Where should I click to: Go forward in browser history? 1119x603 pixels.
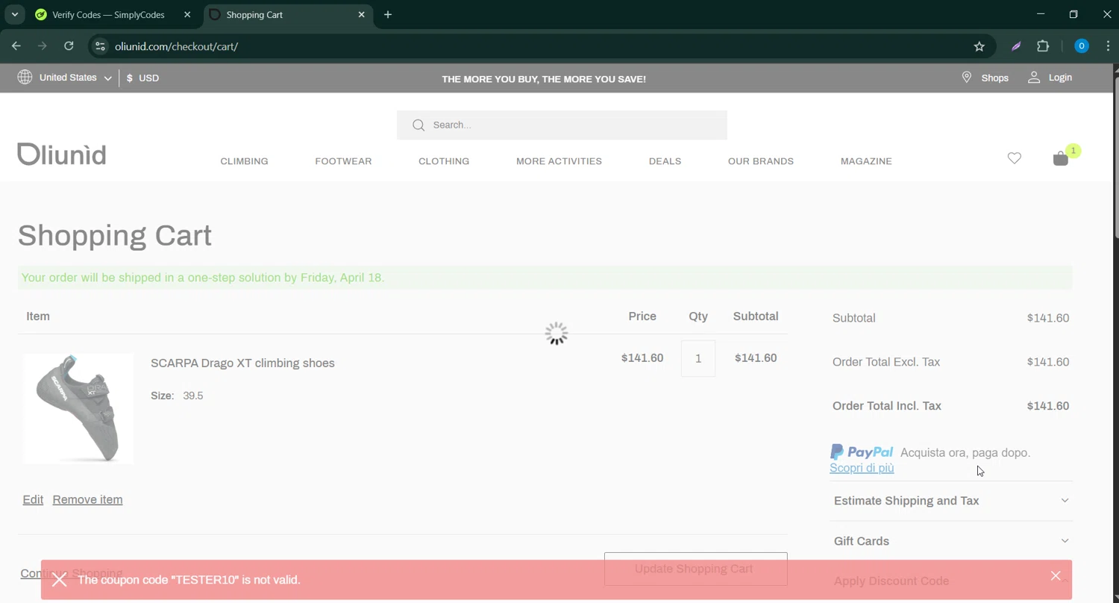(43, 46)
